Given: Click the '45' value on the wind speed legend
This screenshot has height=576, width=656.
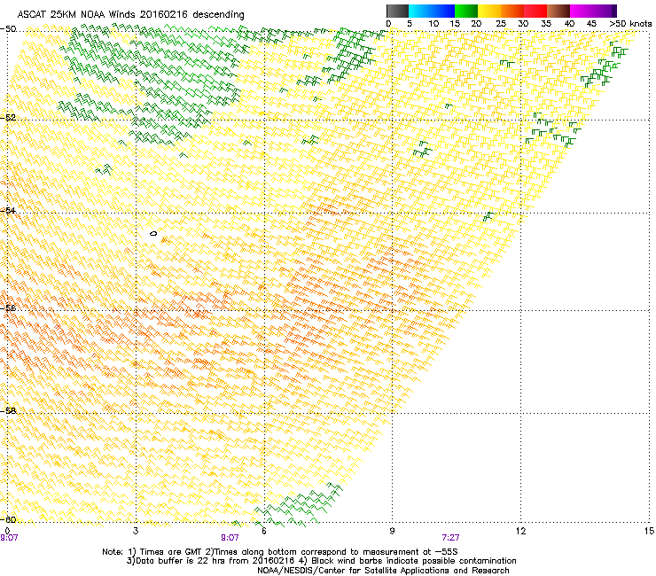Looking at the screenshot, I should pyautogui.click(x=591, y=24).
